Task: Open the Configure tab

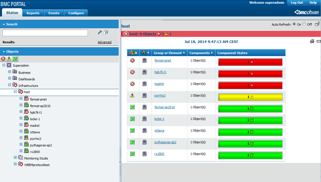Action: click(x=76, y=13)
